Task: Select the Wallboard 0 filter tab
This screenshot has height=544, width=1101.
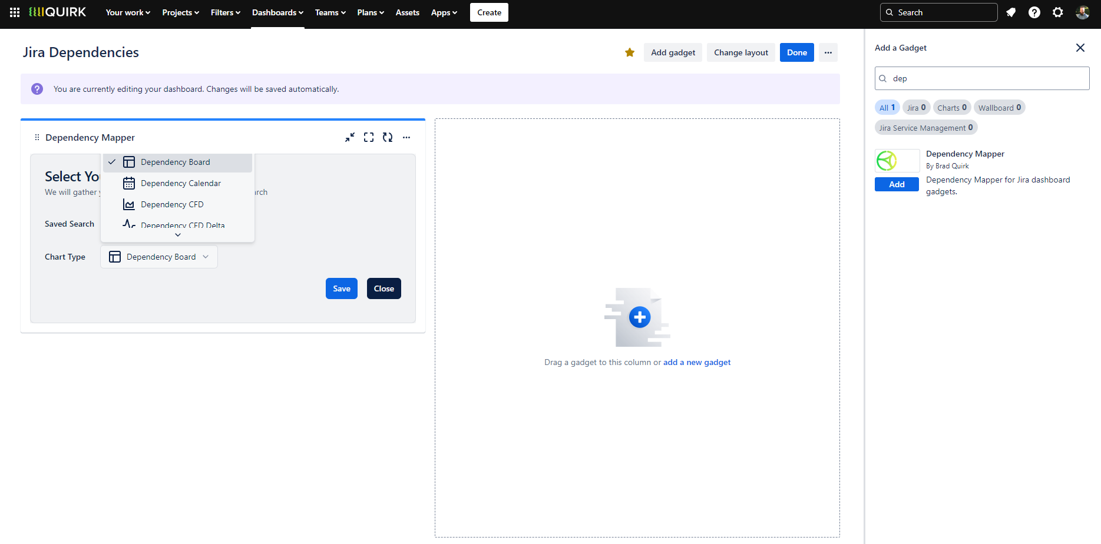Action: point(1000,108)
